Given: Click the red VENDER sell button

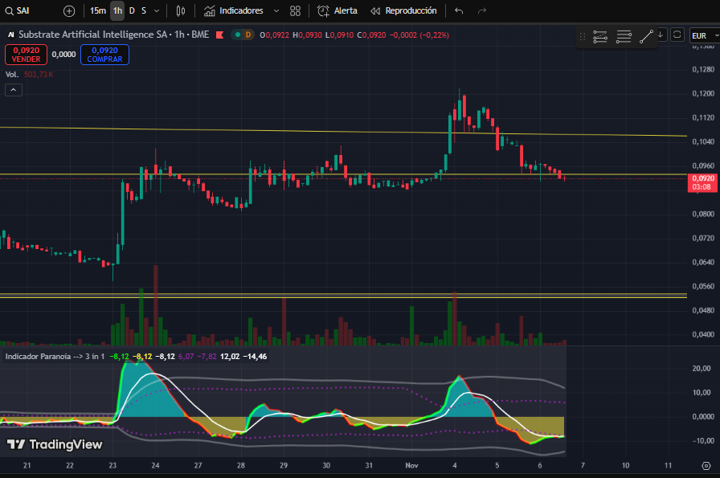Looking at the screenshot, I should tap(26, 55).
